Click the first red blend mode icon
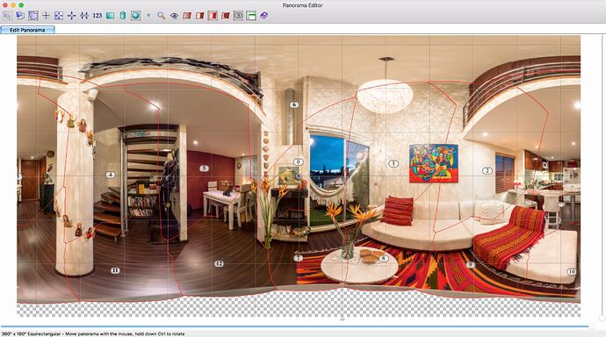606x337 pixels. (x=187, y=16)
